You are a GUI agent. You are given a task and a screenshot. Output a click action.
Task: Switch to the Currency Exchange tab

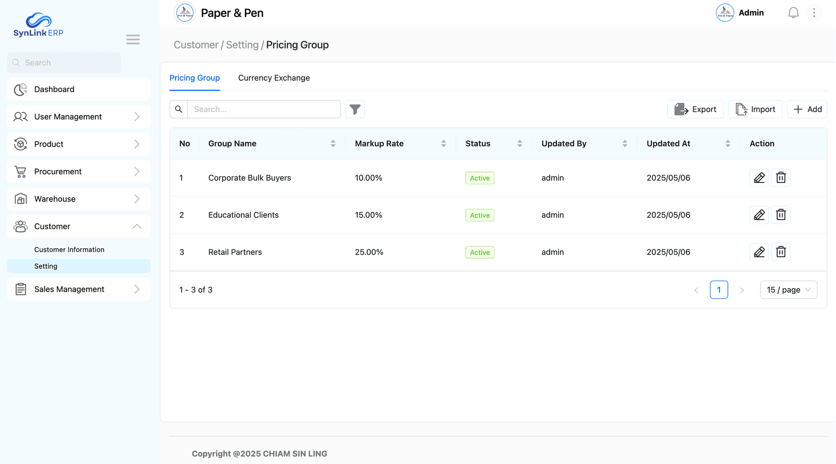pos(273,78)
